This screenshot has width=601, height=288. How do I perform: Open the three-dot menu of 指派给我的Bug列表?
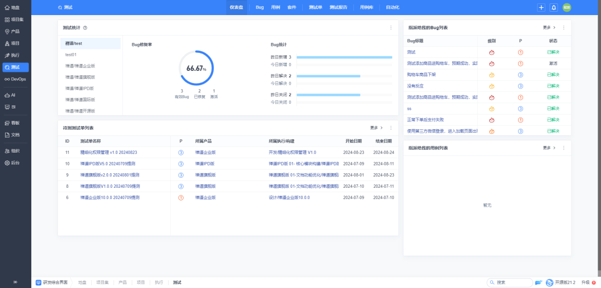[564, 27]
